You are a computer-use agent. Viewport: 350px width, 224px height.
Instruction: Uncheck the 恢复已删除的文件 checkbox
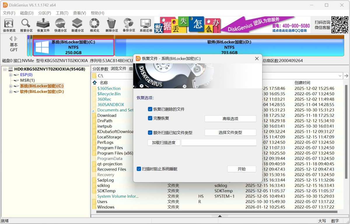(150, 109)
